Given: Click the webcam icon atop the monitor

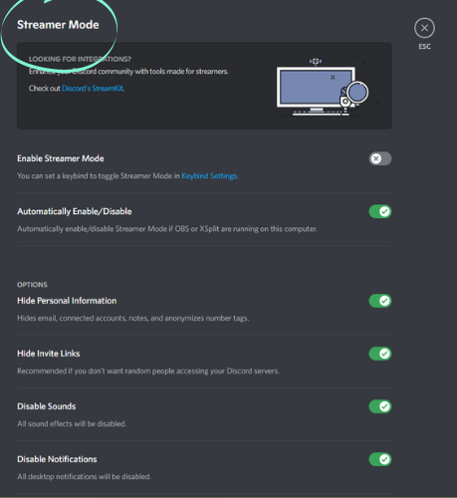Looking at the screenshot, I should tap(316, 61).
